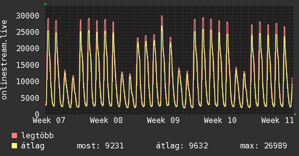Click the yellow átlag legend swatch
This screenshot has height=156, width=299.
point(14,146)
